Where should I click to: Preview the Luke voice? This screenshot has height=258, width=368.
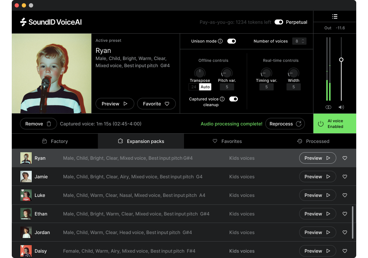(317, 195)
